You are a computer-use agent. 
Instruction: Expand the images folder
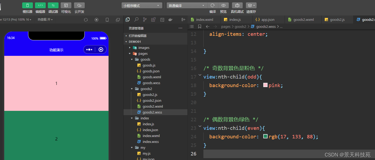tap(155, 48)
